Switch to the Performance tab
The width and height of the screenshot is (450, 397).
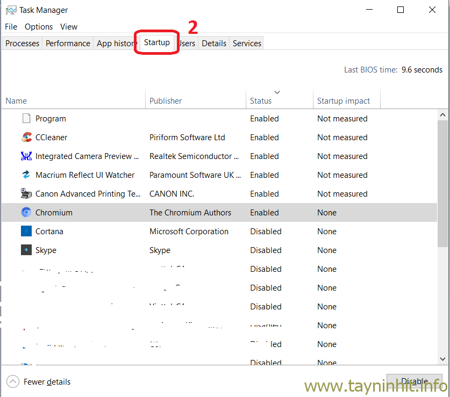click(68, 44)
